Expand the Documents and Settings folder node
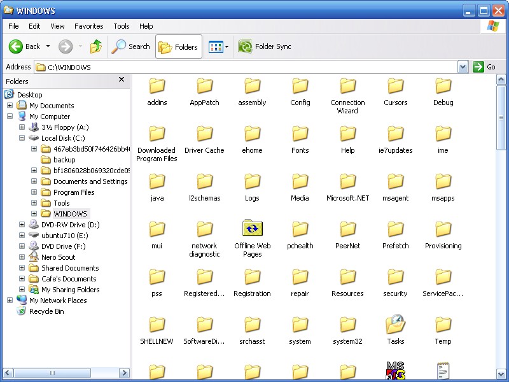 coord(34,181)
